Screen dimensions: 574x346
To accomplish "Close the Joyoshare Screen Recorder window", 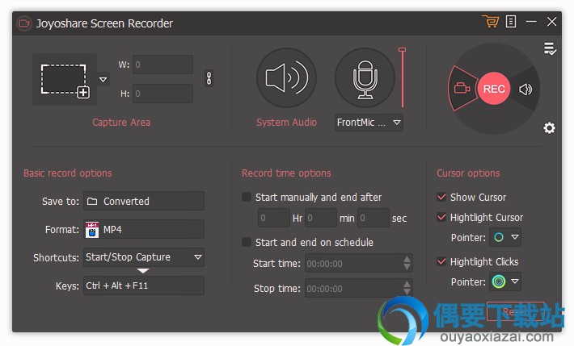I will coord(551,22).
